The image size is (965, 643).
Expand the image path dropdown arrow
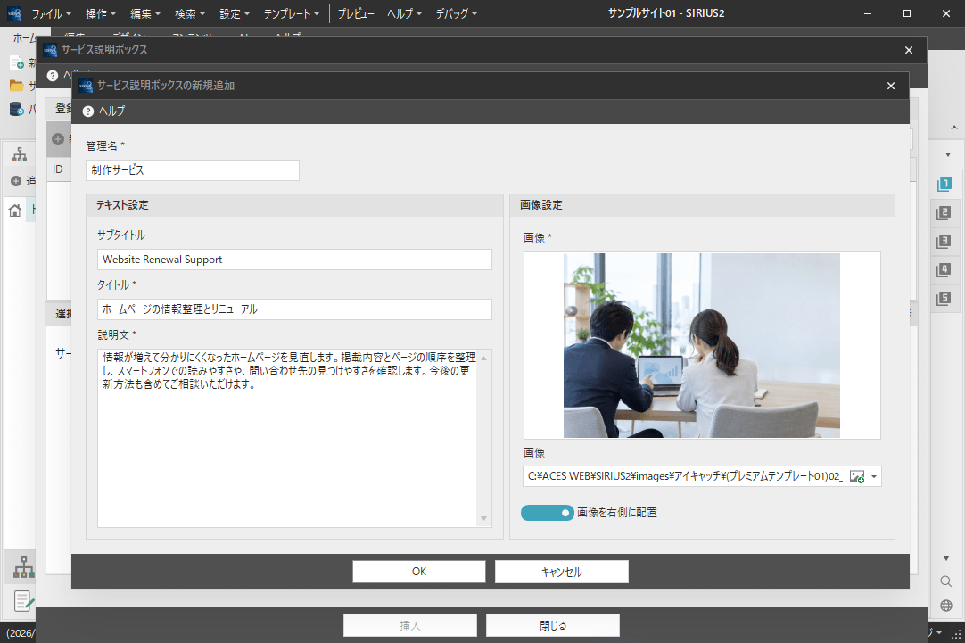(874, 477)
